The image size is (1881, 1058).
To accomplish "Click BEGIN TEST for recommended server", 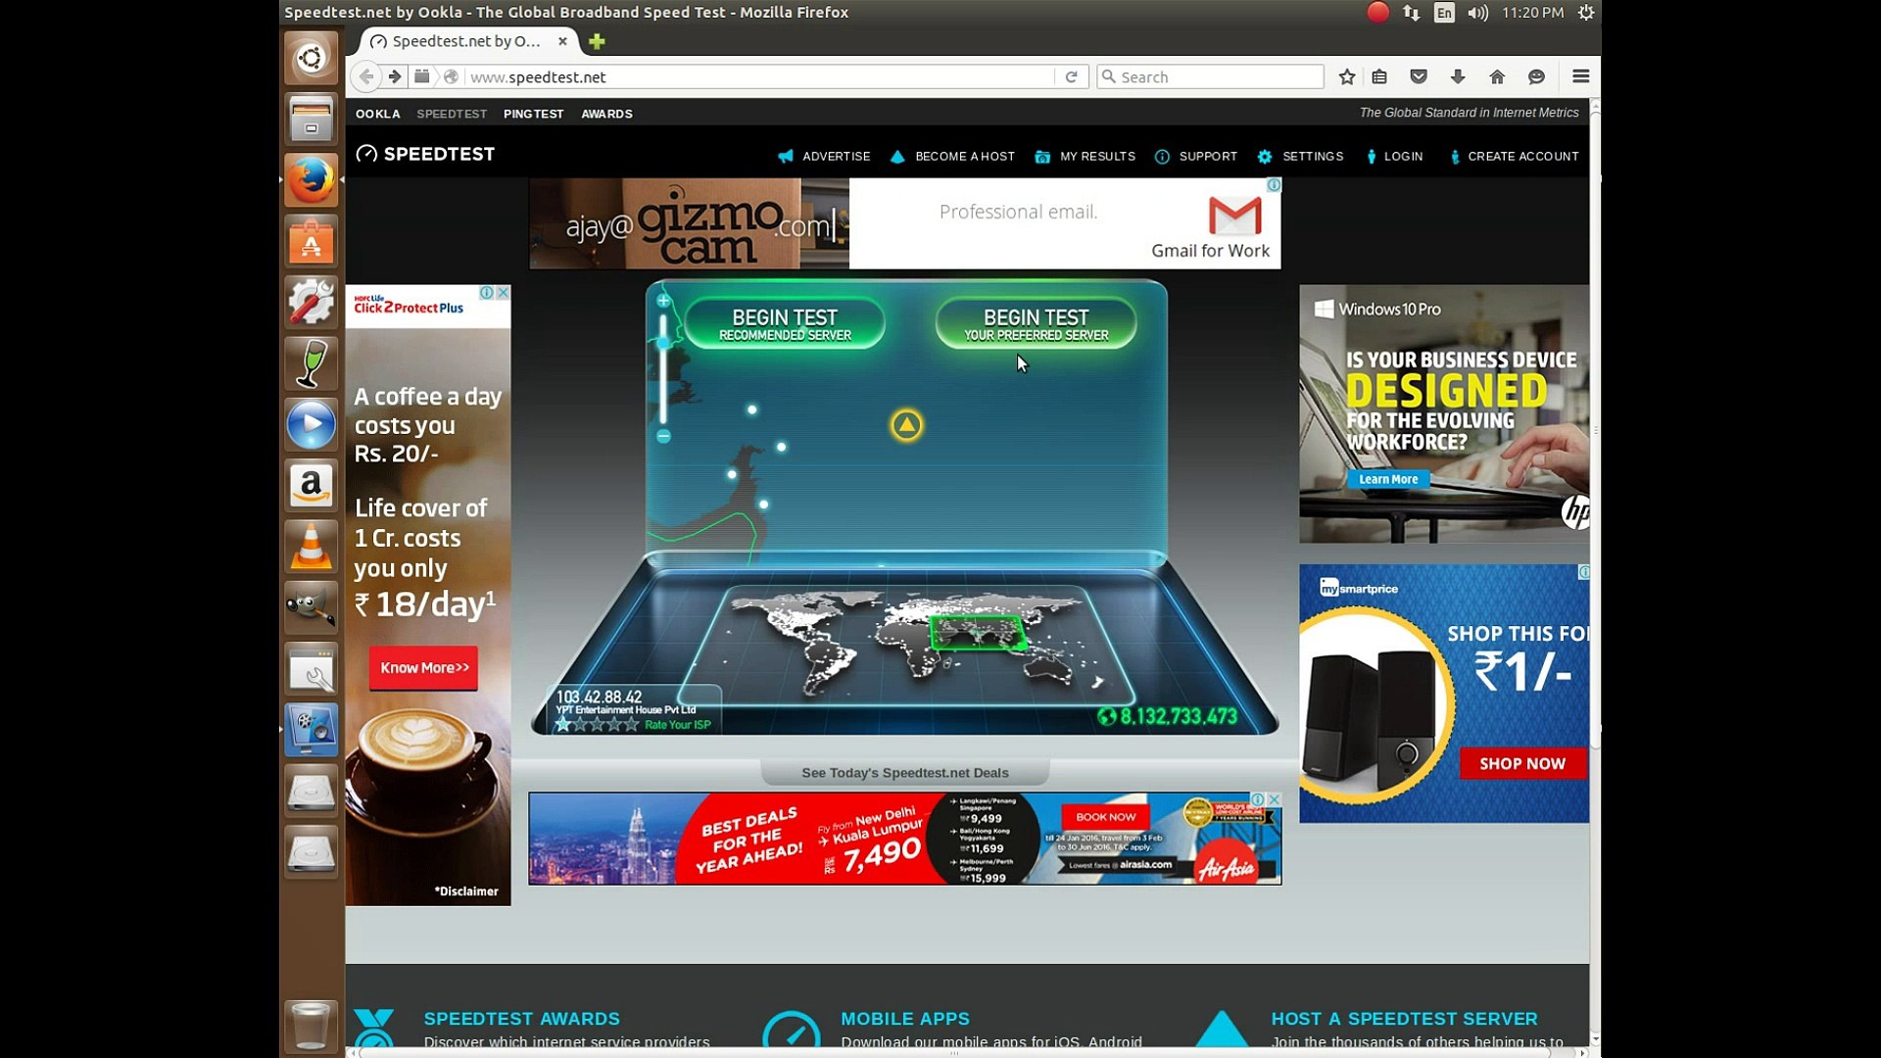I will [783, 323].
